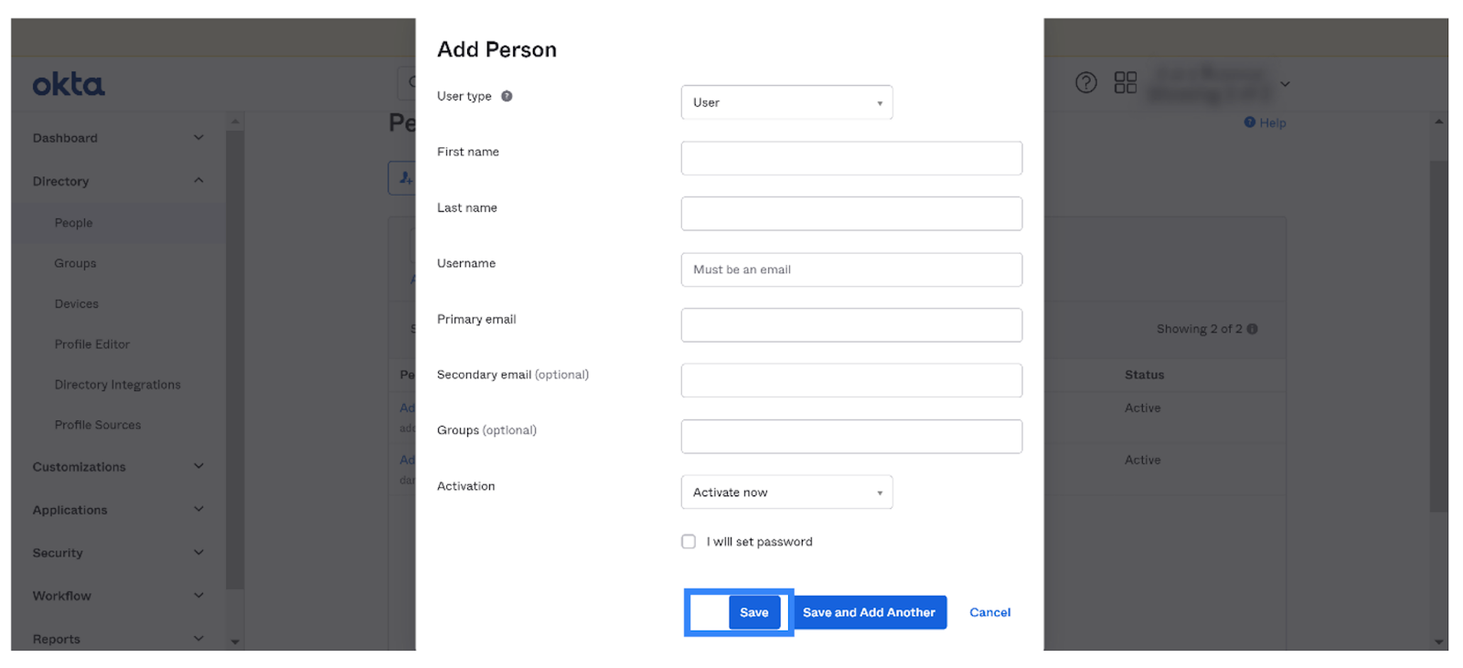Screen dimensions: 1463x668
Task: Open the Activation dropdown showing Activate now
Action: click(x=786, y=493)
